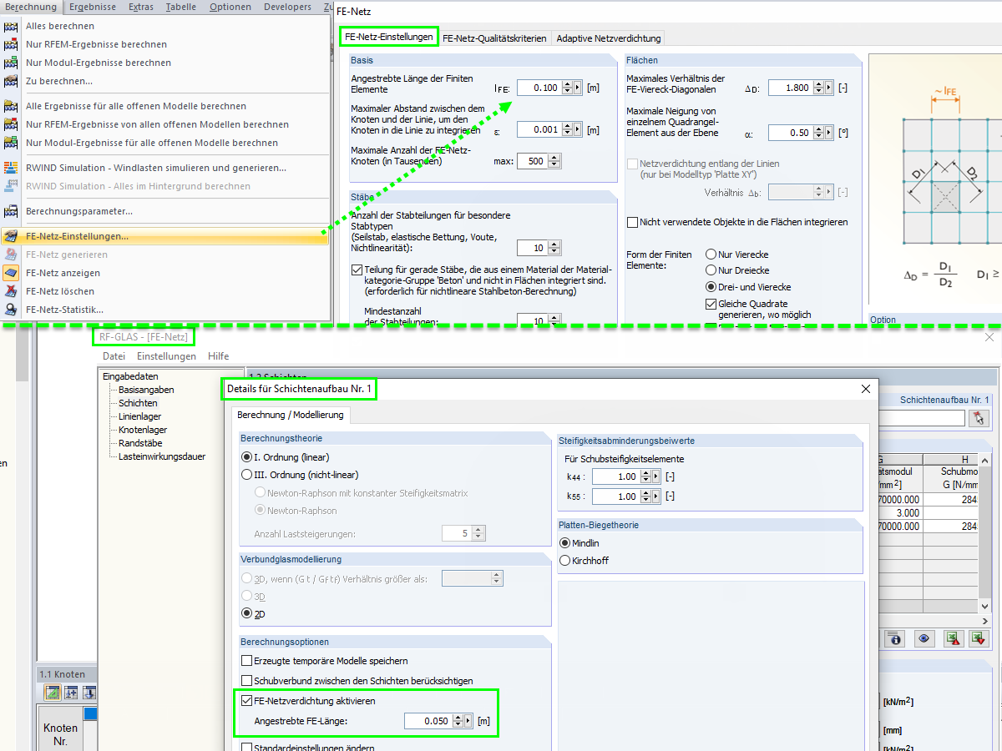Select Randstäbe in Eingabedaten tree
Viewport: 1002px width, 751px height.
tap(140, 443)
